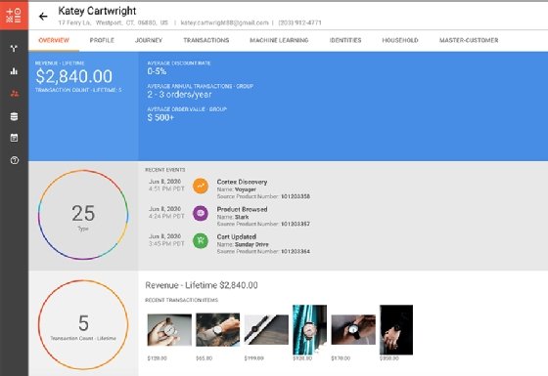Click the app logo in top-left corner
Viewport: 548px width, 376px height.
14,16
